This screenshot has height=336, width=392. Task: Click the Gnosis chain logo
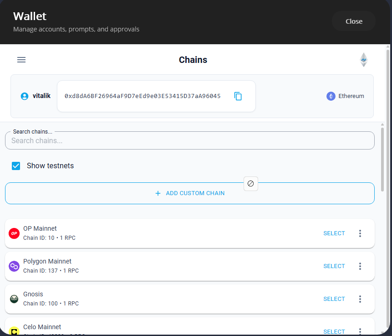point(14,299)
